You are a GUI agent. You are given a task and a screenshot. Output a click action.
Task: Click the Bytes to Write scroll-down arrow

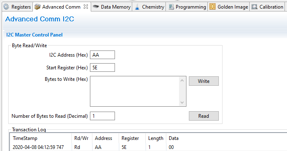[182, 102]
